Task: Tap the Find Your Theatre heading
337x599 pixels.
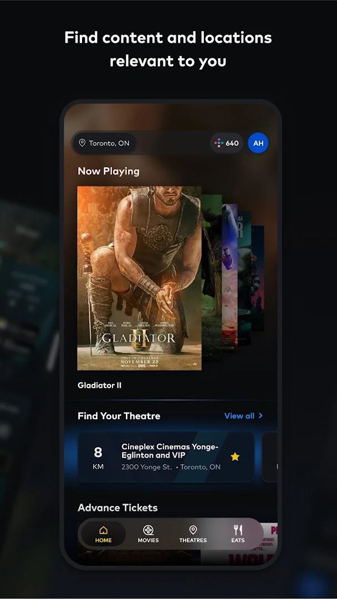Action: (119, 416)
